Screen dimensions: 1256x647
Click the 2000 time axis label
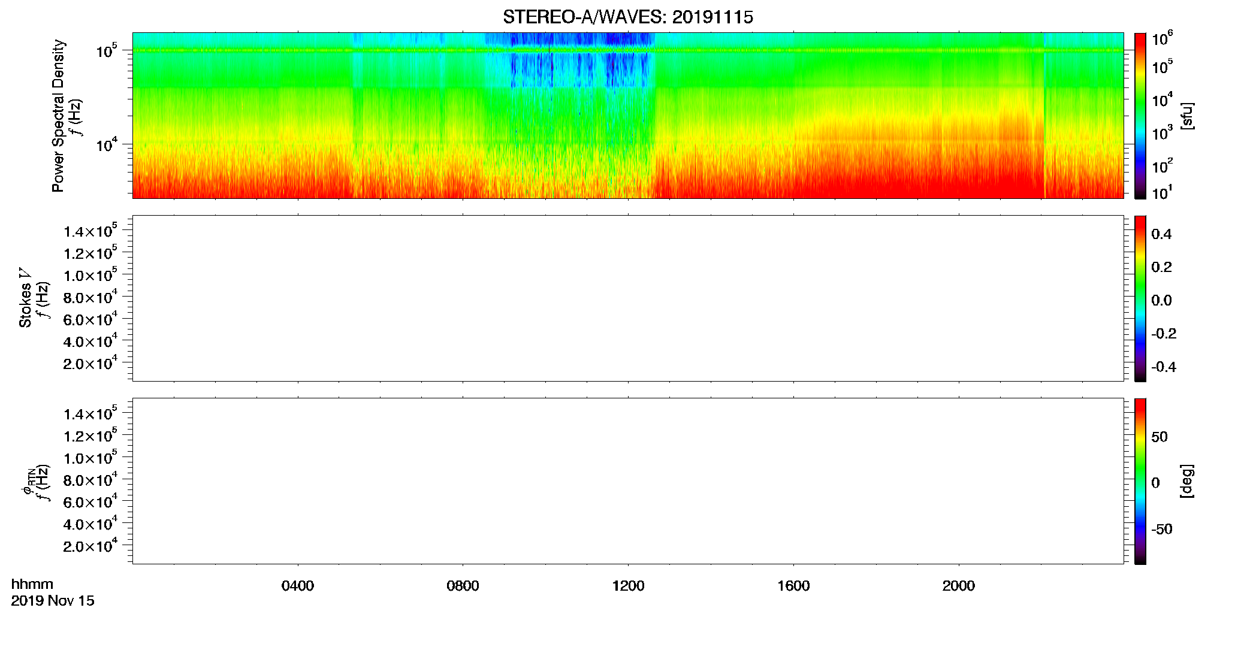[959, 586]
